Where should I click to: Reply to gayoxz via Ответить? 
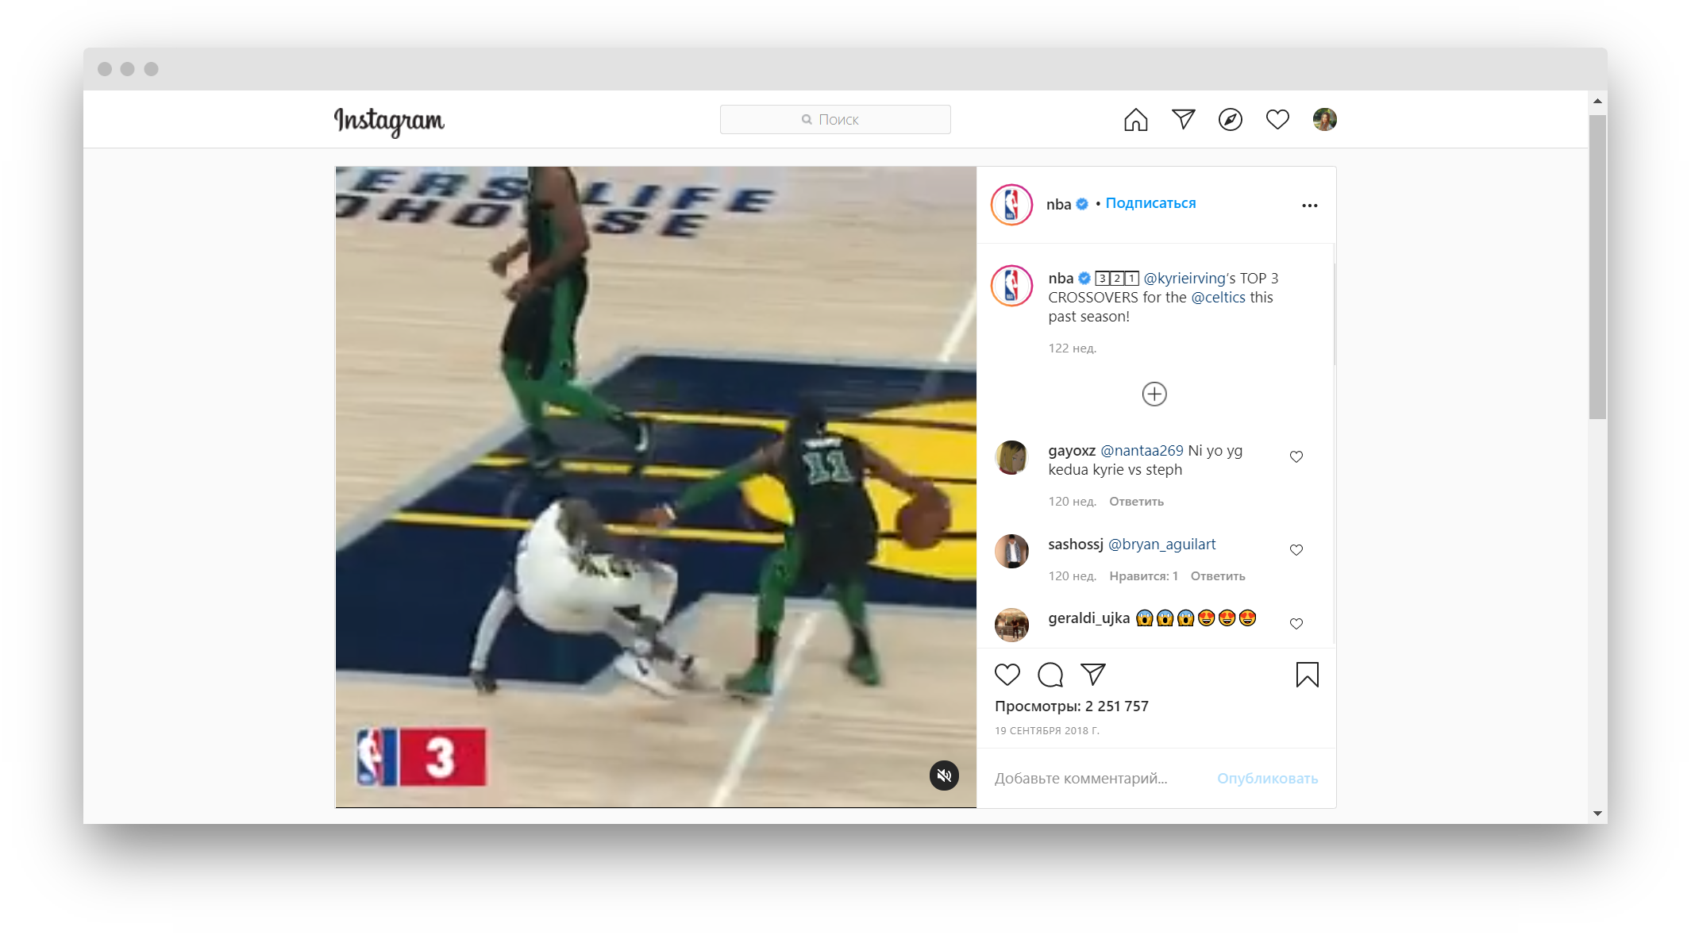[x=1136, y=502]
